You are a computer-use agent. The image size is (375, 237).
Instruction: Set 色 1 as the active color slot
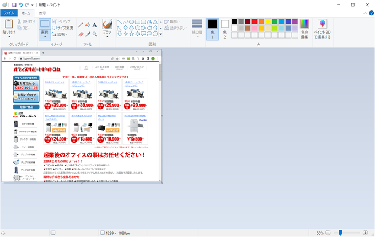tap(212, 26)
